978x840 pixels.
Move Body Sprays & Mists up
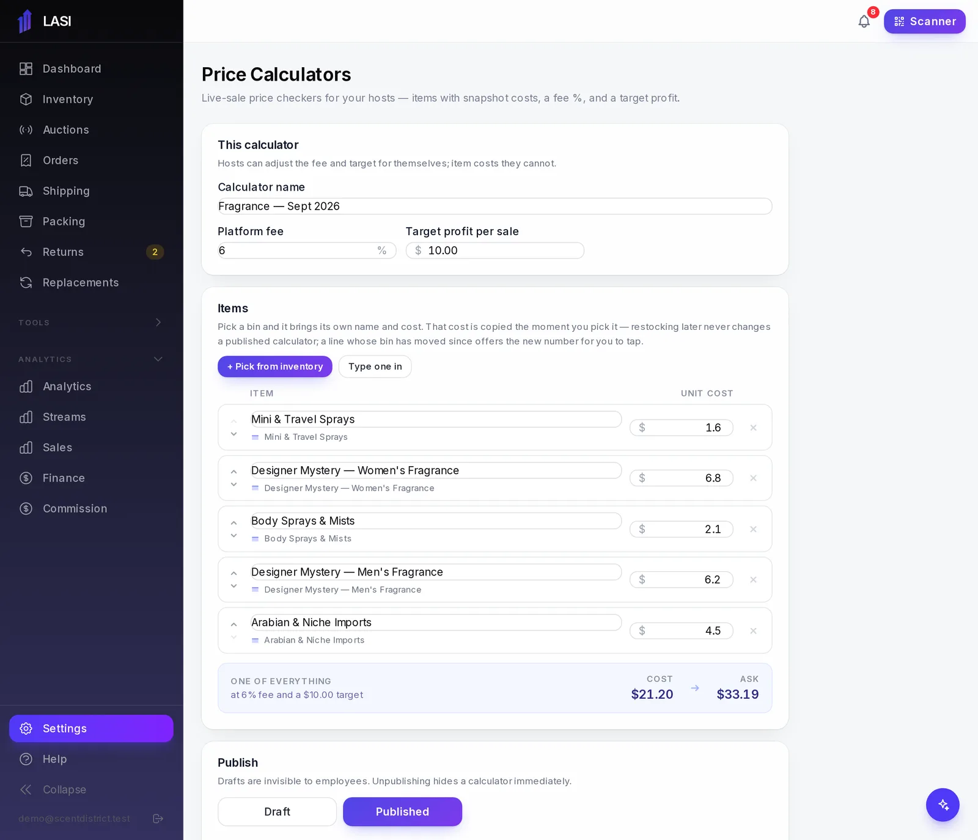[233, 523]
